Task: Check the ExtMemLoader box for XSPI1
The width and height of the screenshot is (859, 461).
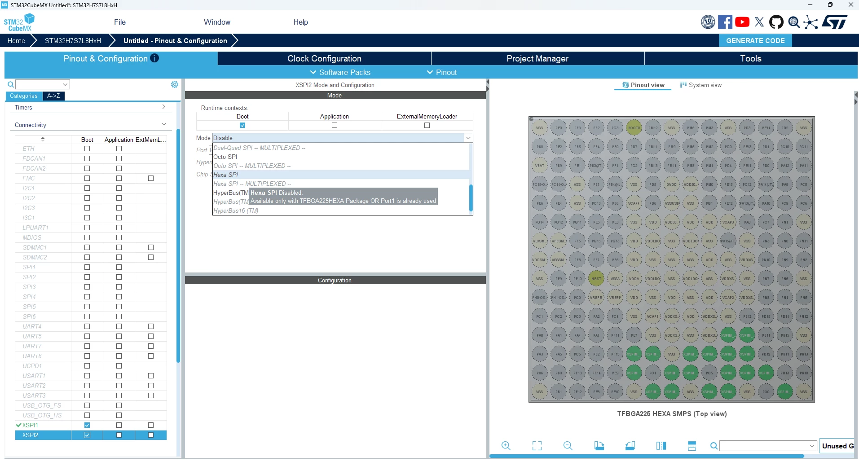Action: (151, 425)
